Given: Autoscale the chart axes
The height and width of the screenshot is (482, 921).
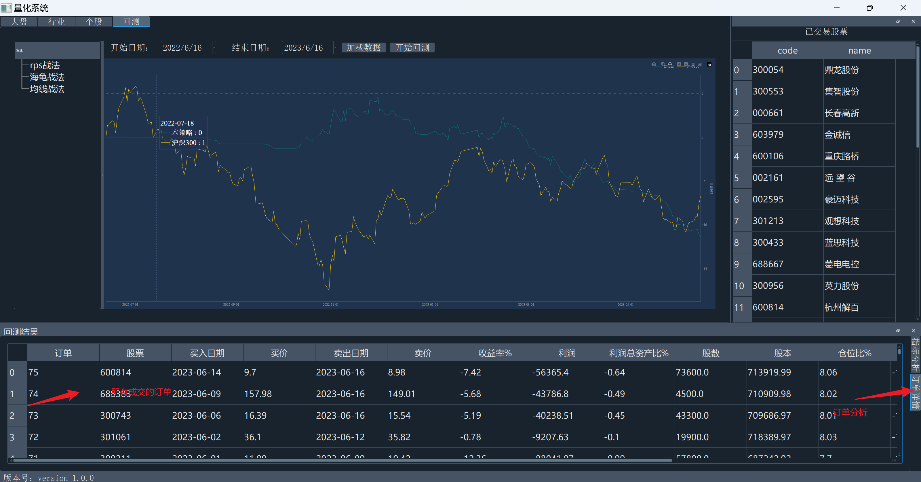Looking at the screenshot, I should click(693, 64).
